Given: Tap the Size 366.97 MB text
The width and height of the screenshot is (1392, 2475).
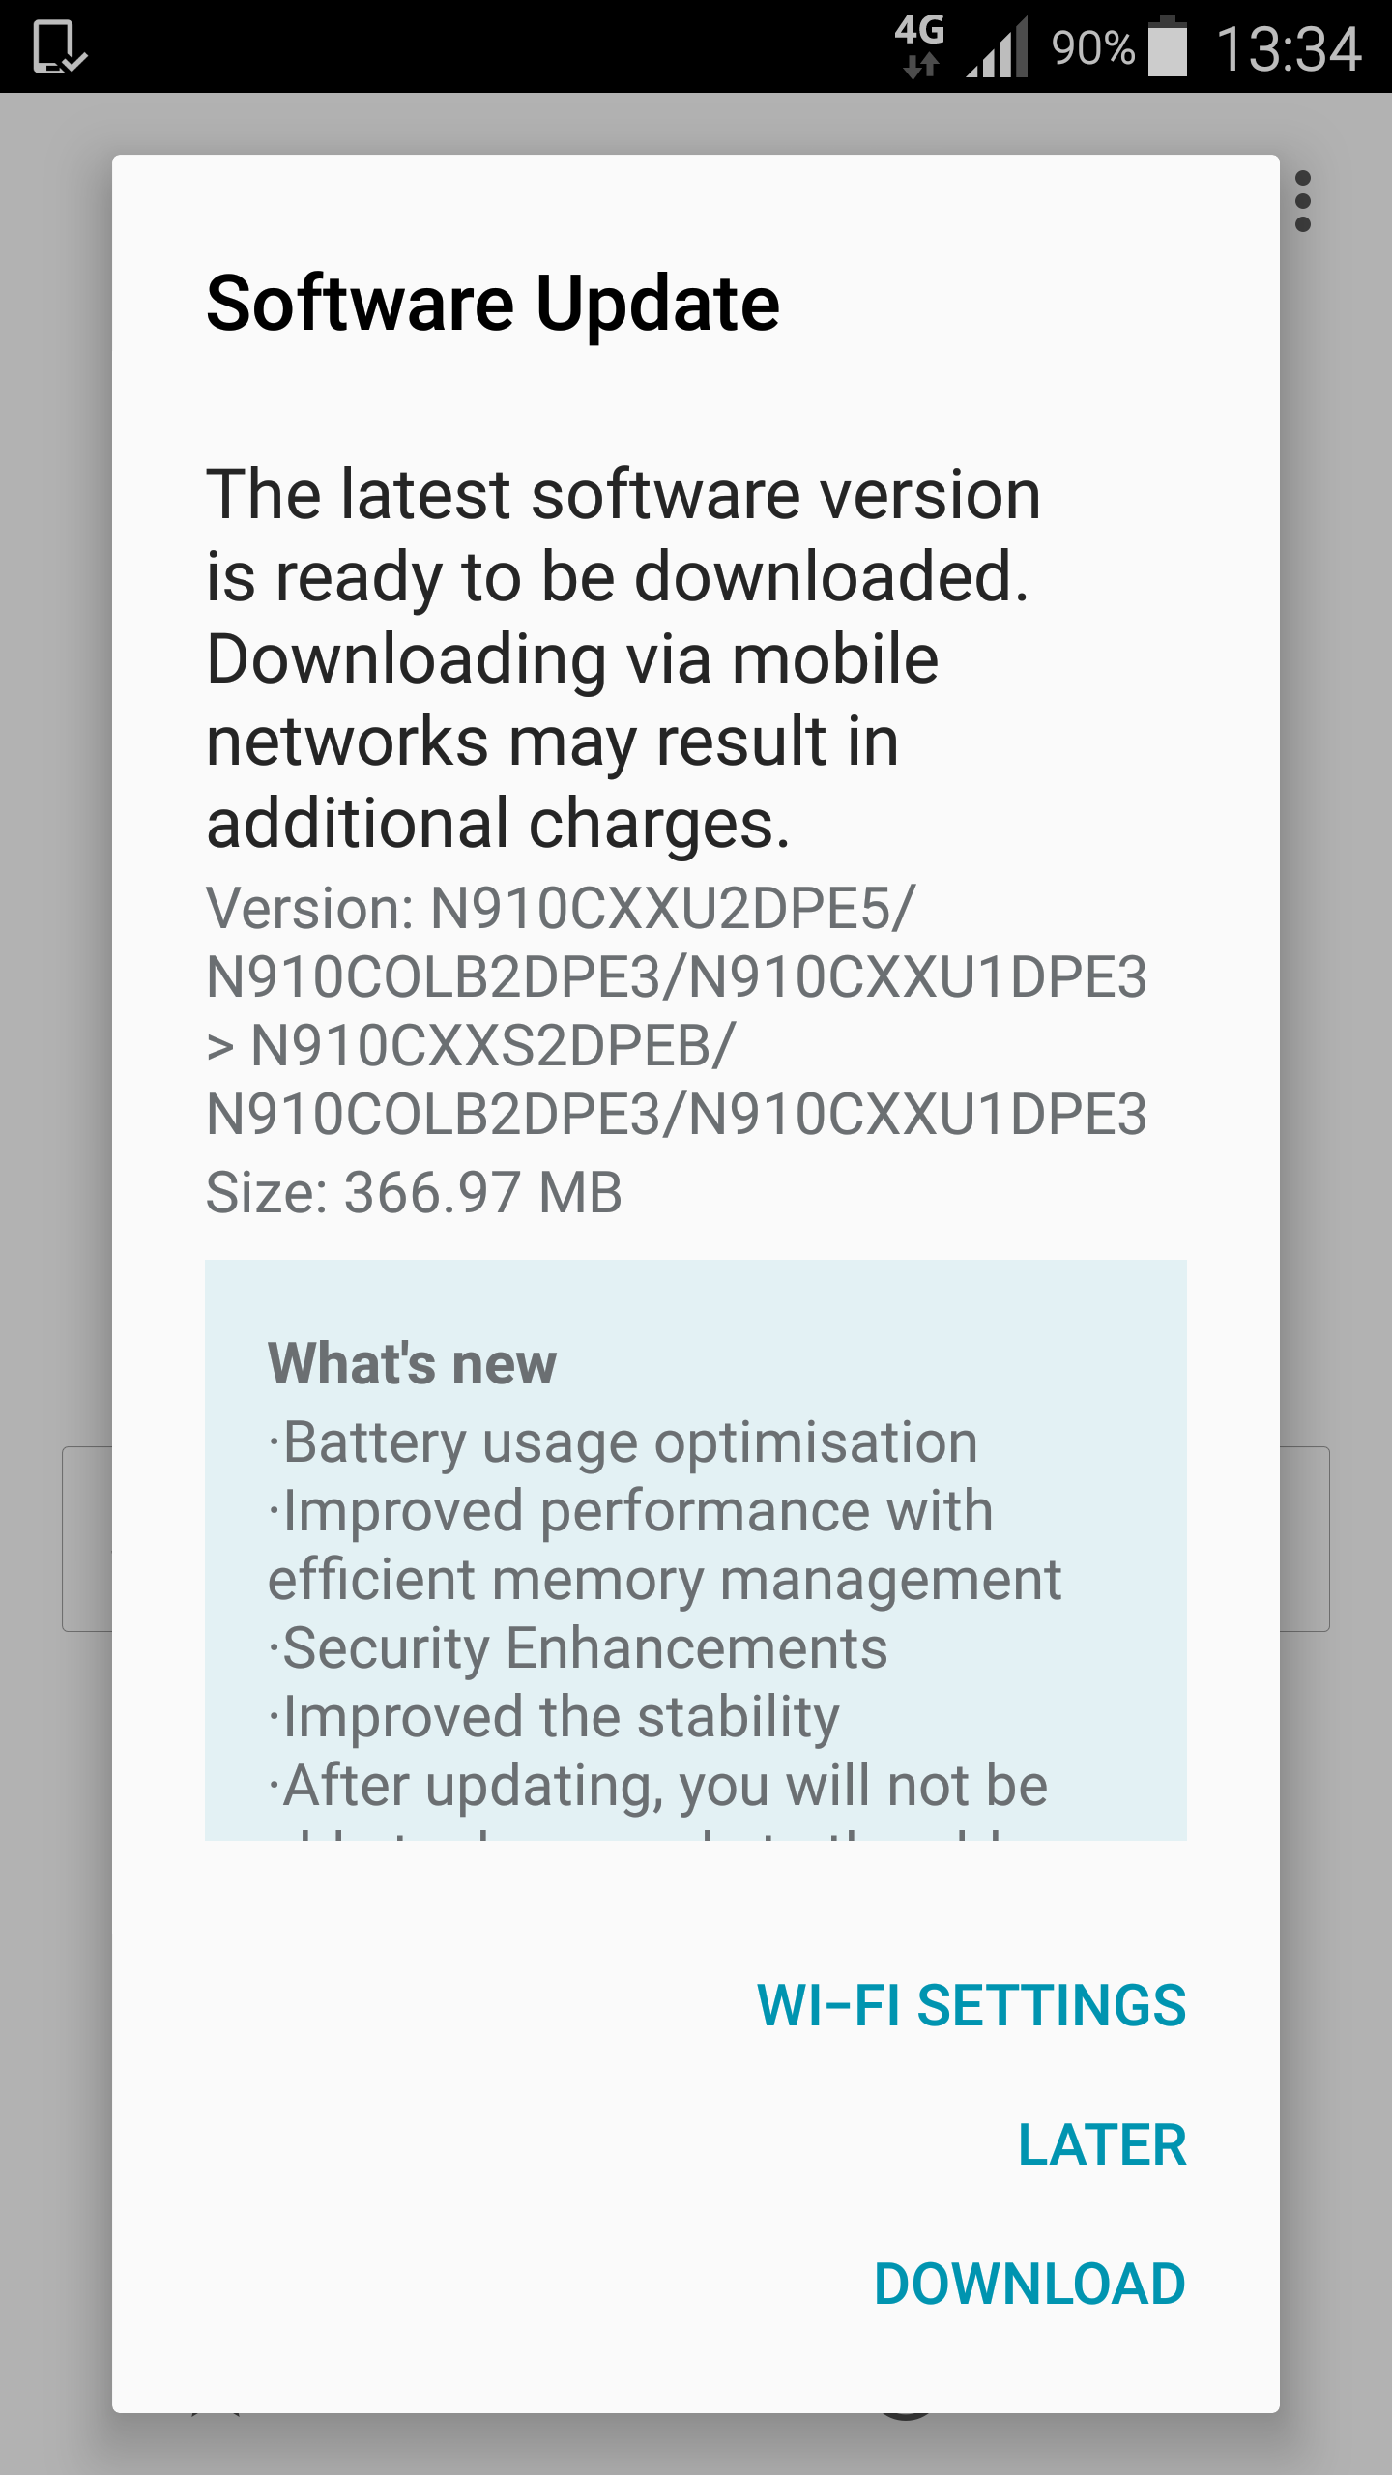Looking at the screenshot, I should (414, 1192).
